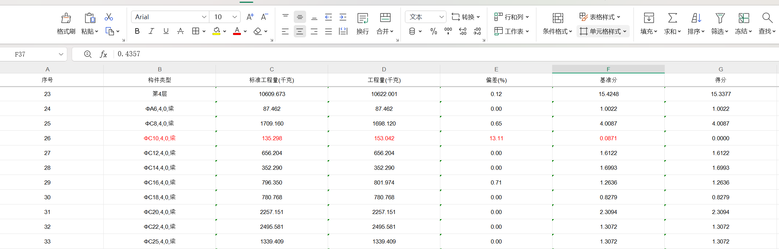Open the font color options arrow

[x=245, y=32]
